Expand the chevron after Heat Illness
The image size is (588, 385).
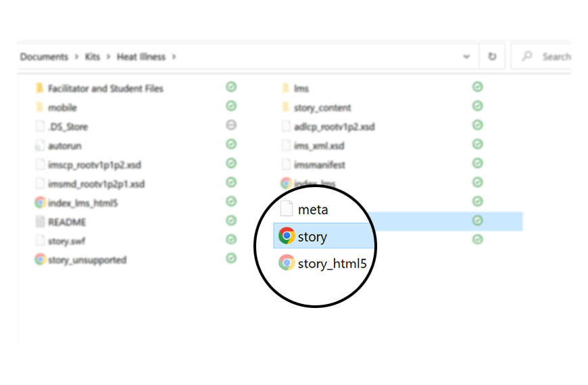click(x=174, y=57)
